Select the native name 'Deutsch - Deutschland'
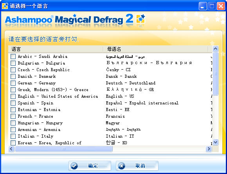Screen dimensions: 227x174 click(131, 83)
